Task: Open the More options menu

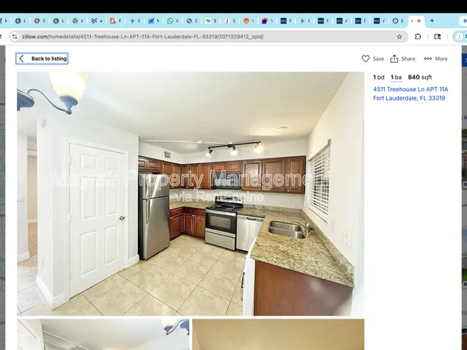Action: [x=436, y=59]
